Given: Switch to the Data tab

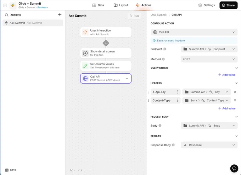Looking at the screenshot, I should pos(98,5).
